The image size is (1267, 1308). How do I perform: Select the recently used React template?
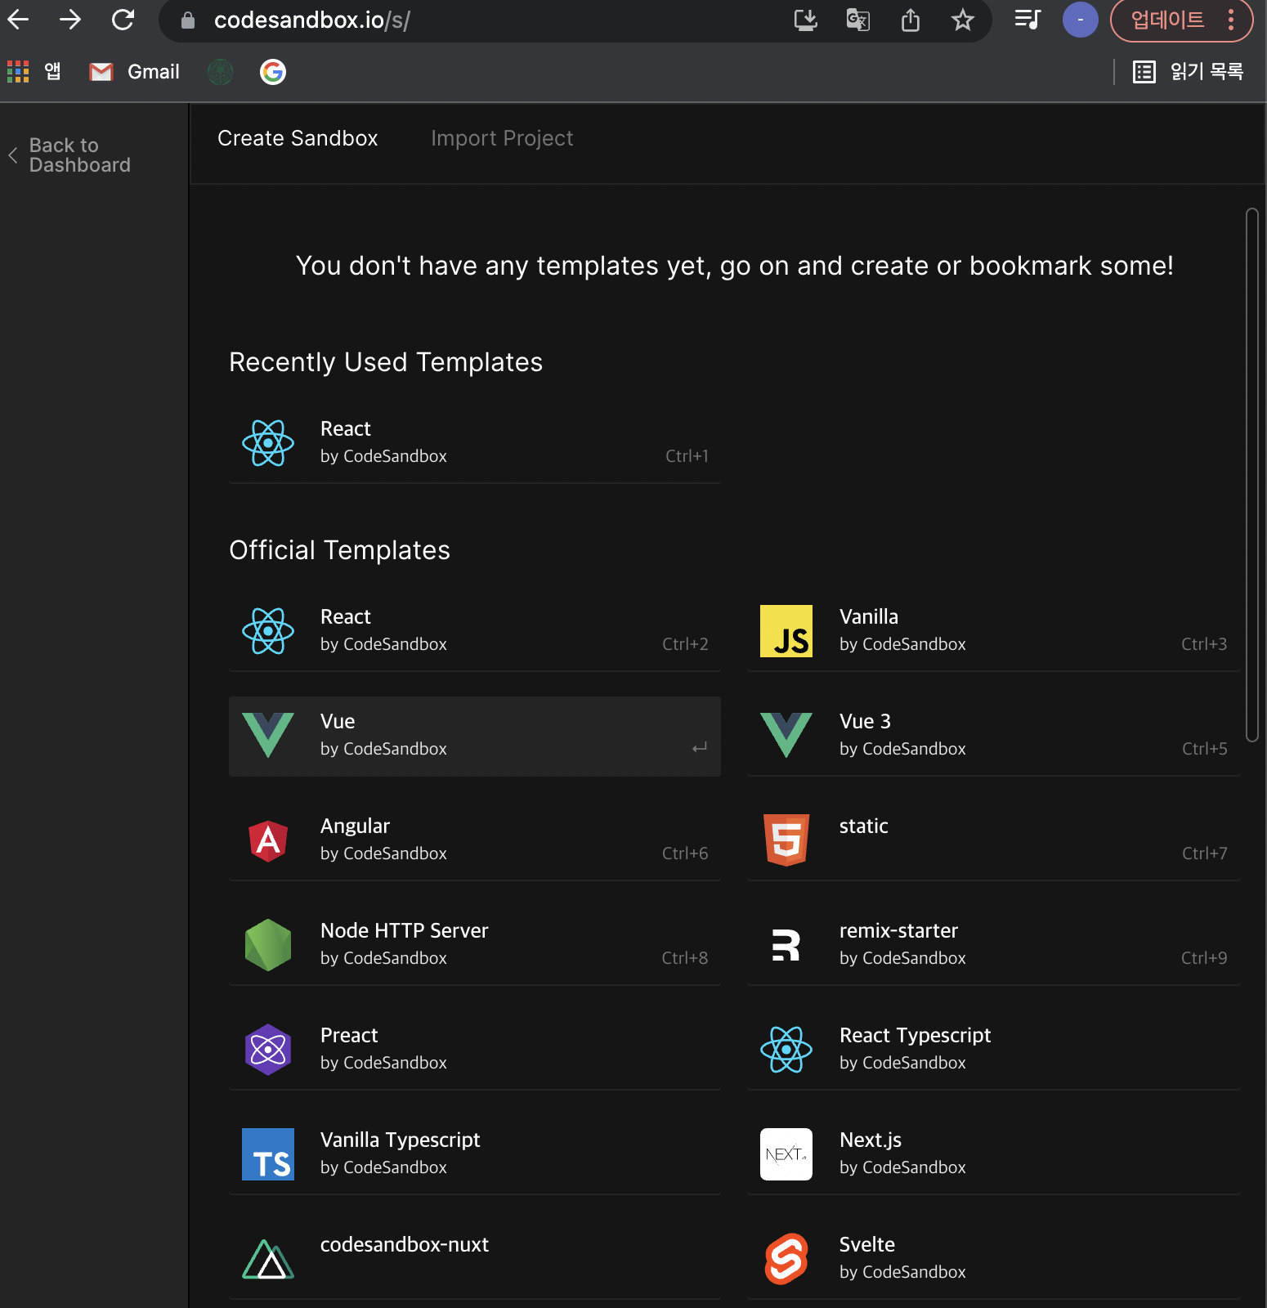(x=475, y=442)
